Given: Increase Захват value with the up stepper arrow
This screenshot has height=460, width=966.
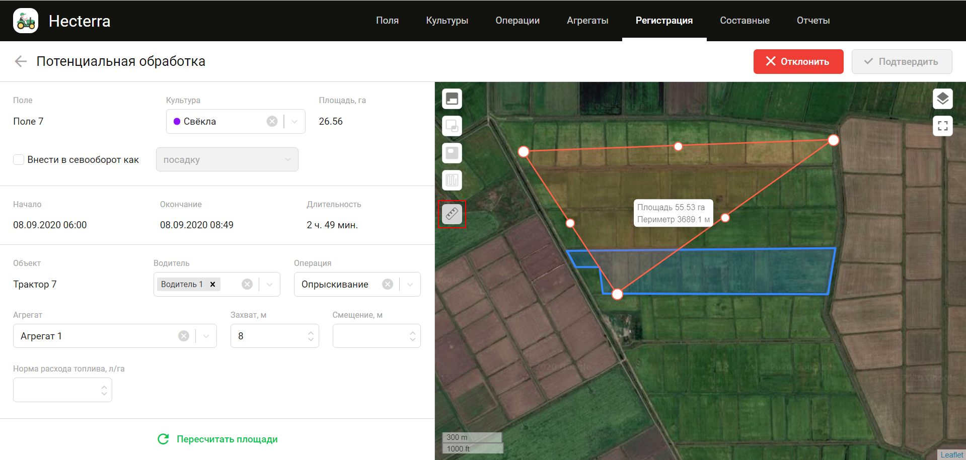Looking at the screenshot, I should click(x=310, y=332).
